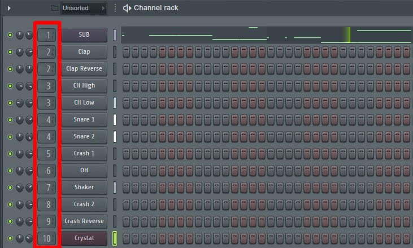Click Crystal mixer track number 10
Screen dimensions: 413x248
pyautogui.click(x=47, y=238)
